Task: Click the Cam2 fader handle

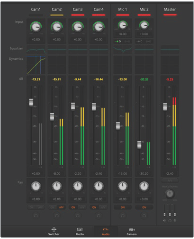Action: 52,117
